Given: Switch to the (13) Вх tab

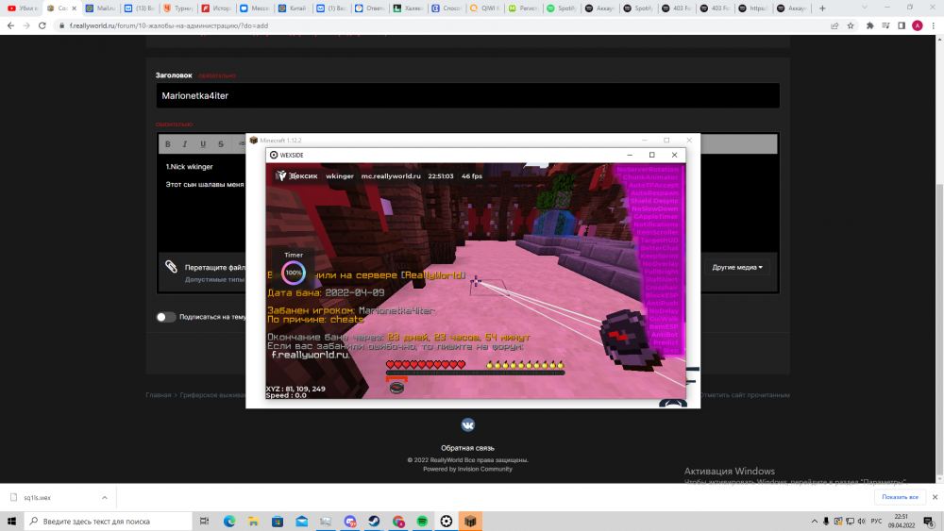Looking at the screenshot, I should [x=140, y=8].
